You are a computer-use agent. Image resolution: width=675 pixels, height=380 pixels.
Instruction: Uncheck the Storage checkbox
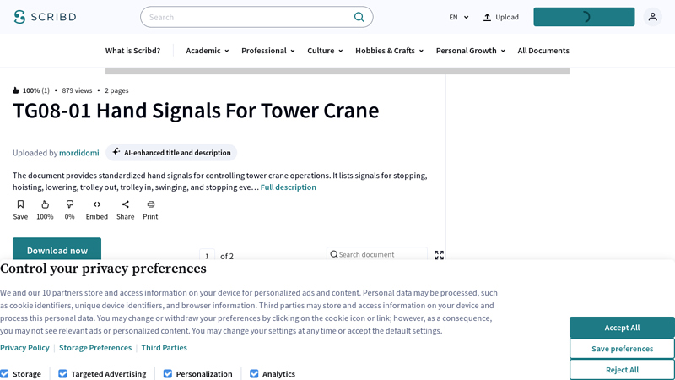tap(4, 373)
